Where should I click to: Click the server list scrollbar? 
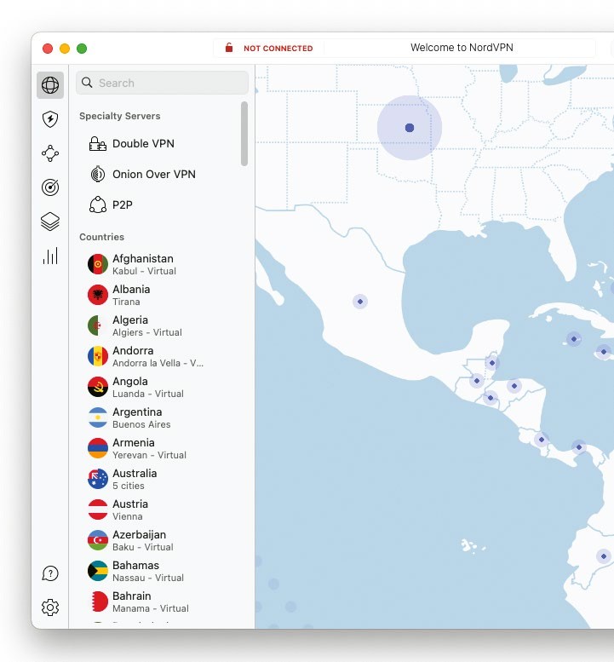pyautogui.click(x=244, y=134)
